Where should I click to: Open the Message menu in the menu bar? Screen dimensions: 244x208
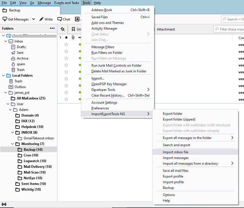44,3
